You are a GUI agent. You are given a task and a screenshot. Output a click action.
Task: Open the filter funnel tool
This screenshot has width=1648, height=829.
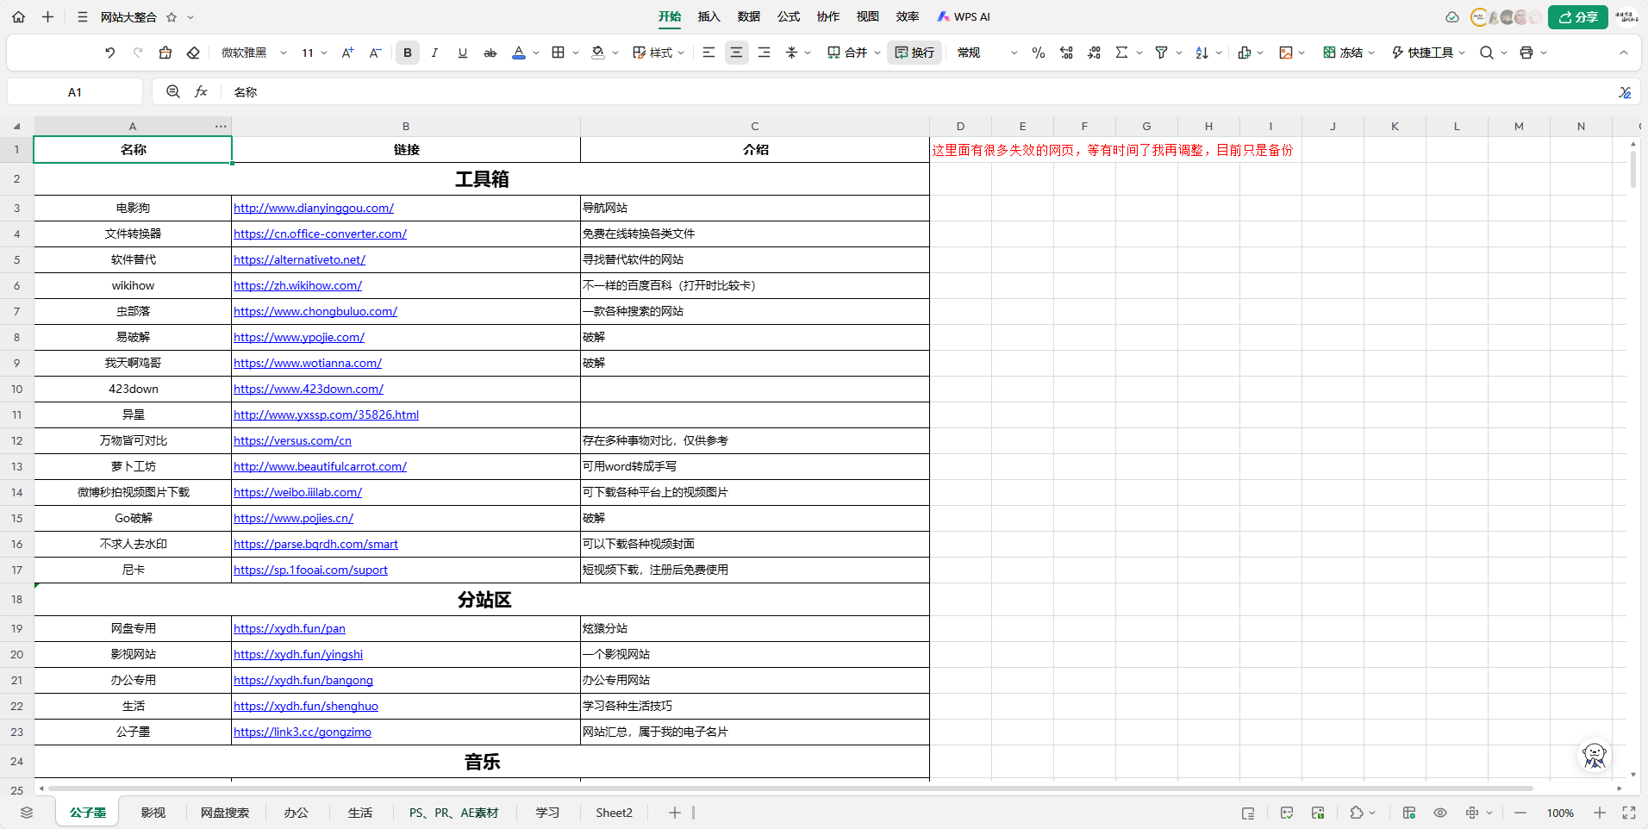point(1161,53)
